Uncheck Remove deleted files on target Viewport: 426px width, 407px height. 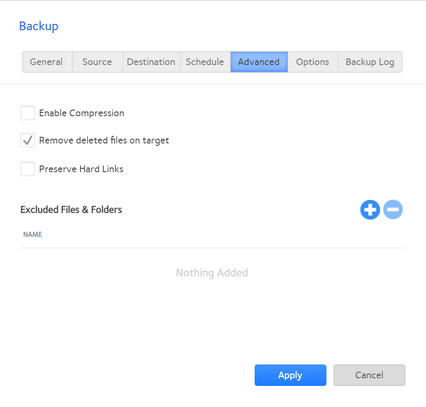(28, 141)
